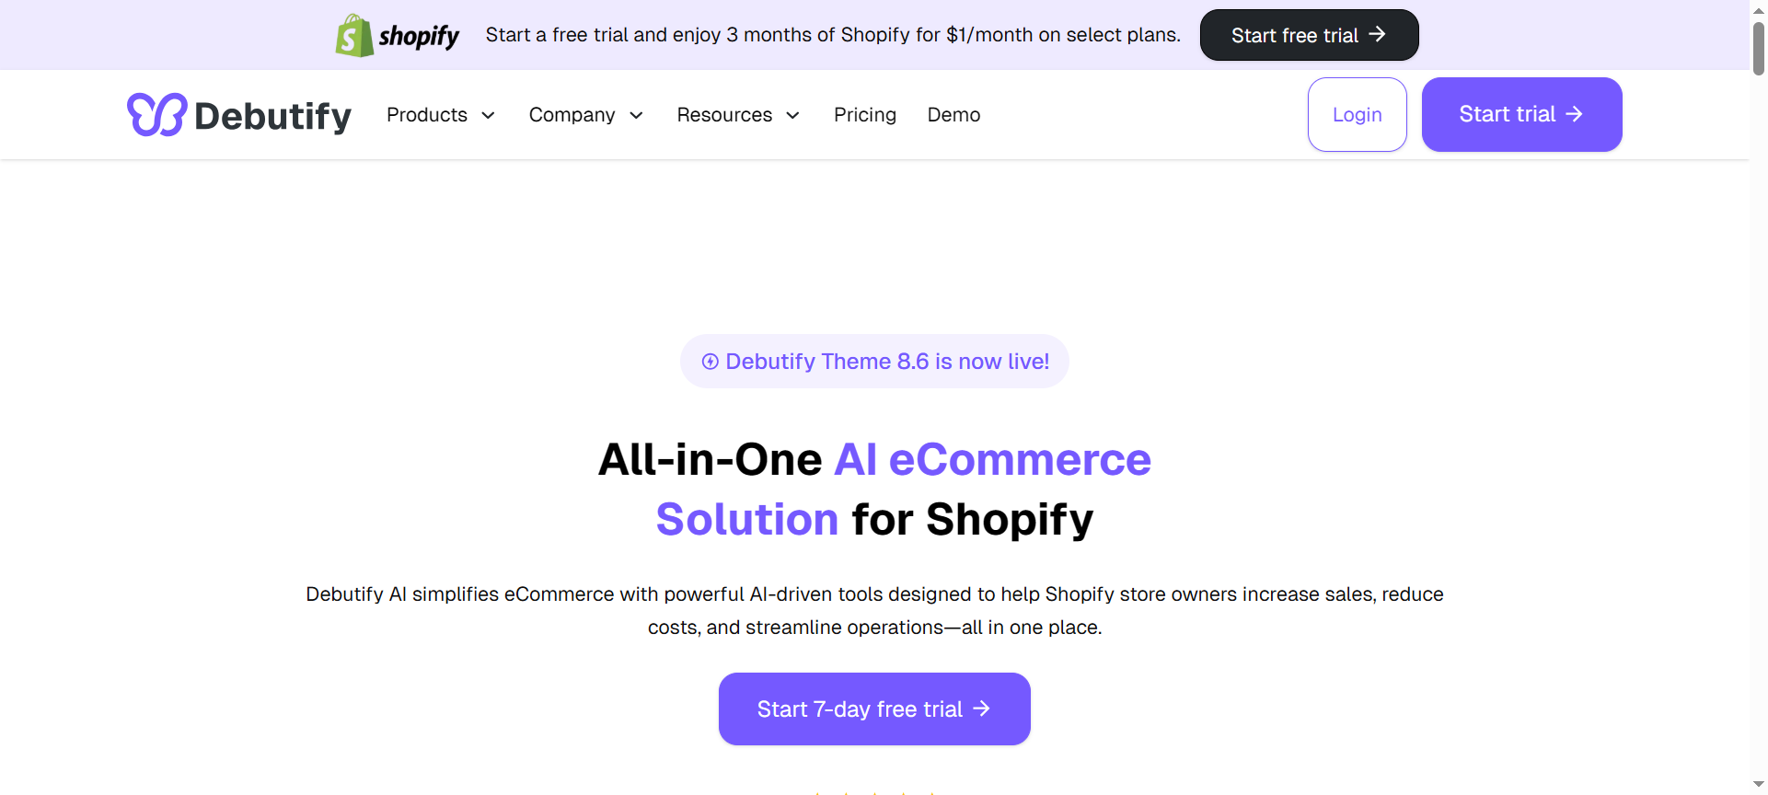Expand the Products chevron arrow
The width and height of the screenshot is (1768, 795).
pyautogui.click(x=489, y=116)
